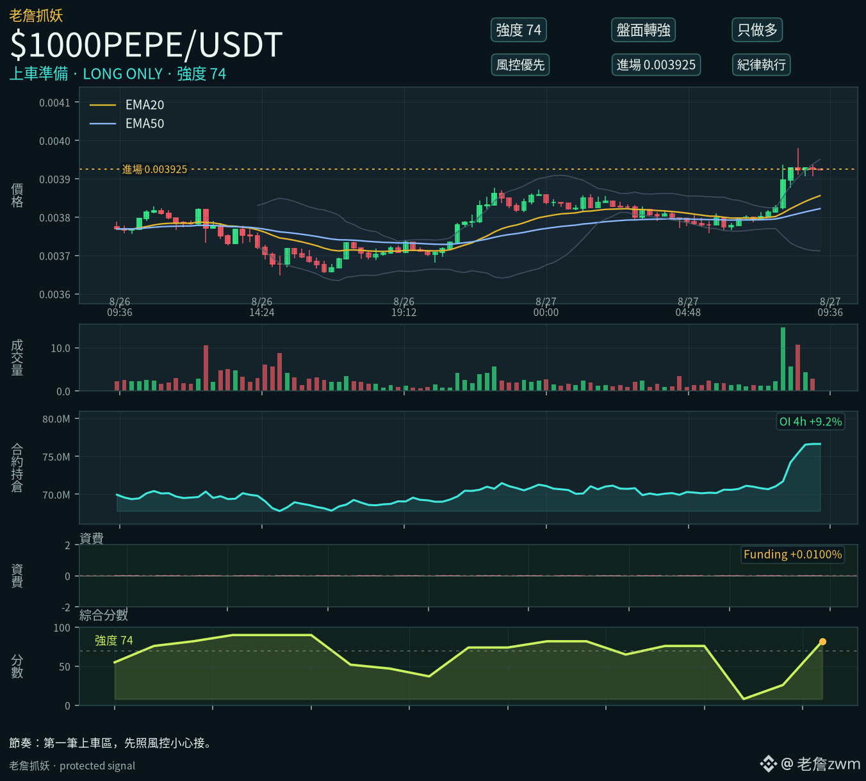
Task: Click the orange endpoint dot on score line
Action: [822, 641]
